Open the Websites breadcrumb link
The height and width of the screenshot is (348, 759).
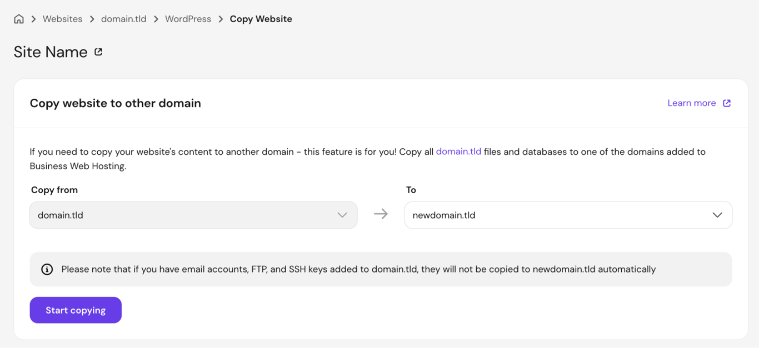(62, 19)
